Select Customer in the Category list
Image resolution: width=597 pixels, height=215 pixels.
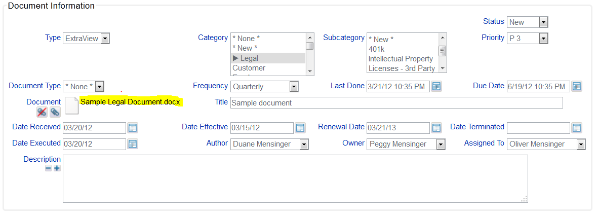coord(249,68)
